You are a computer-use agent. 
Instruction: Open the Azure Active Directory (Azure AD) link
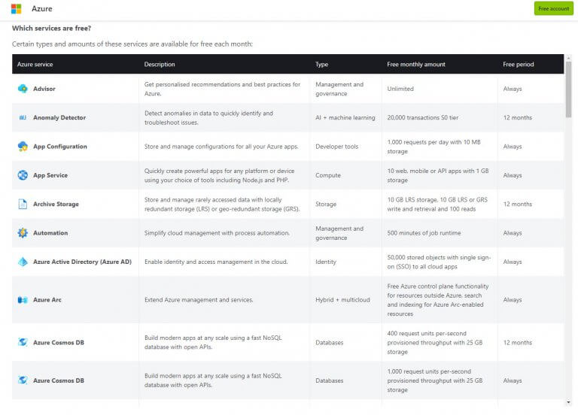[82, 262]
